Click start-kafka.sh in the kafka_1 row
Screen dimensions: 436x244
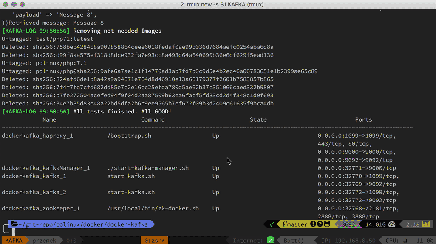(131, 176)
